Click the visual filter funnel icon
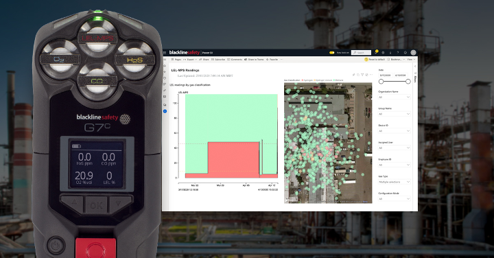The height and width of the screenshot is (258, 494). (x=362, y=75)
